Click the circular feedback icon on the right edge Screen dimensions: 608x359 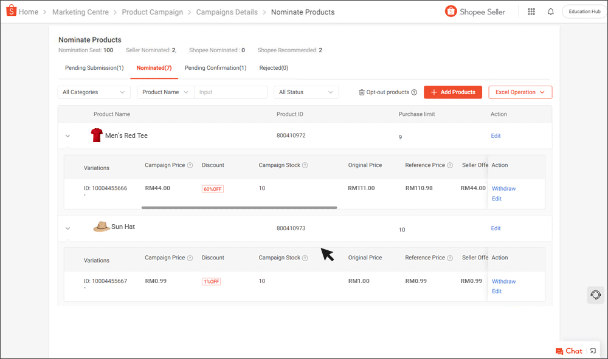pyautogui.click(x=595, y=295)
